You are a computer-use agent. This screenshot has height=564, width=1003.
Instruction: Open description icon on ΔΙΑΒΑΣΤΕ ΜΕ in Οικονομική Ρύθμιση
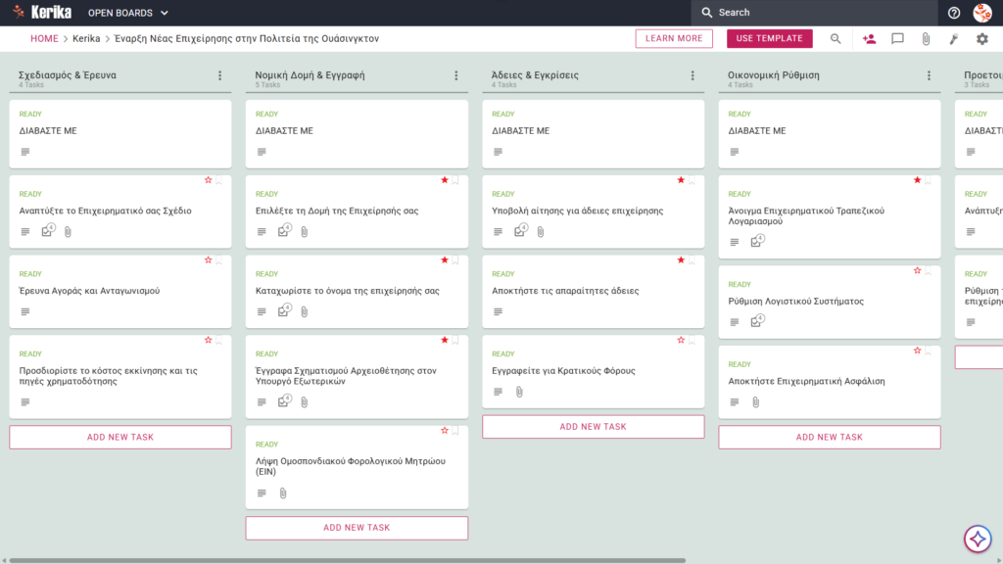click(x=735, y=152)
